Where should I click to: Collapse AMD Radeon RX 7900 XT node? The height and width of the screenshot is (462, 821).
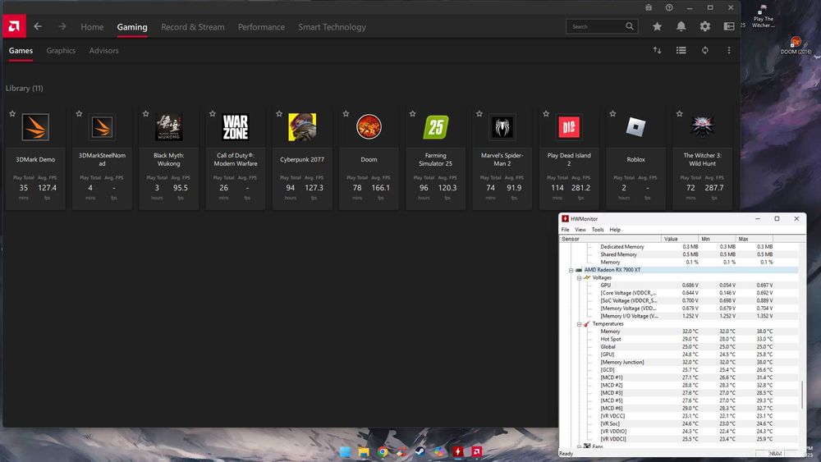[x=571, y=270]
